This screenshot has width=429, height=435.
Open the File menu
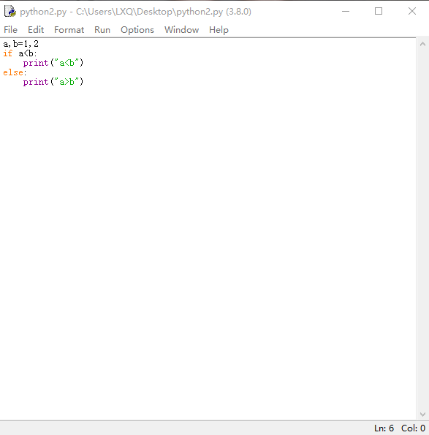(10, 30)
